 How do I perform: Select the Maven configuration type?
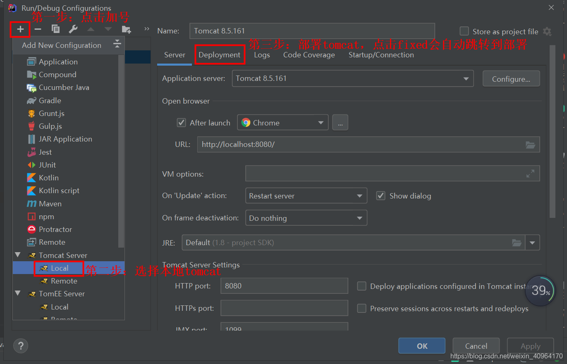(50, 203)
